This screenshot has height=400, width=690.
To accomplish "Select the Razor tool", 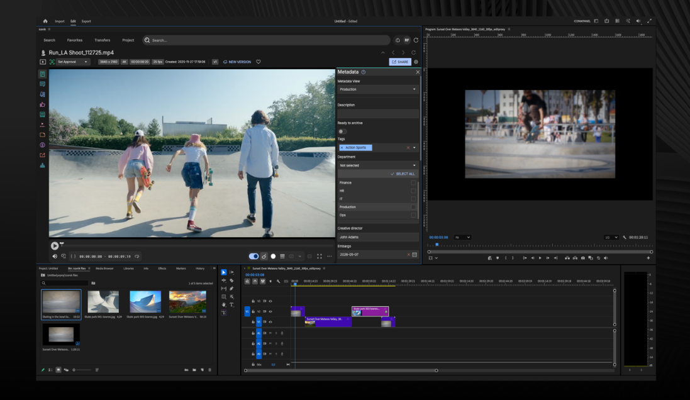I will pyautogui.click(x=231, y=281).
